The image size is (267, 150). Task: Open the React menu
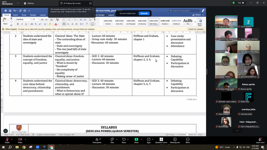[x=124, y=140]
